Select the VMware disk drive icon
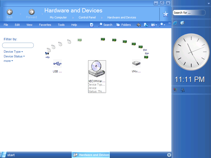The image size is (211, 158). point(136,63)
